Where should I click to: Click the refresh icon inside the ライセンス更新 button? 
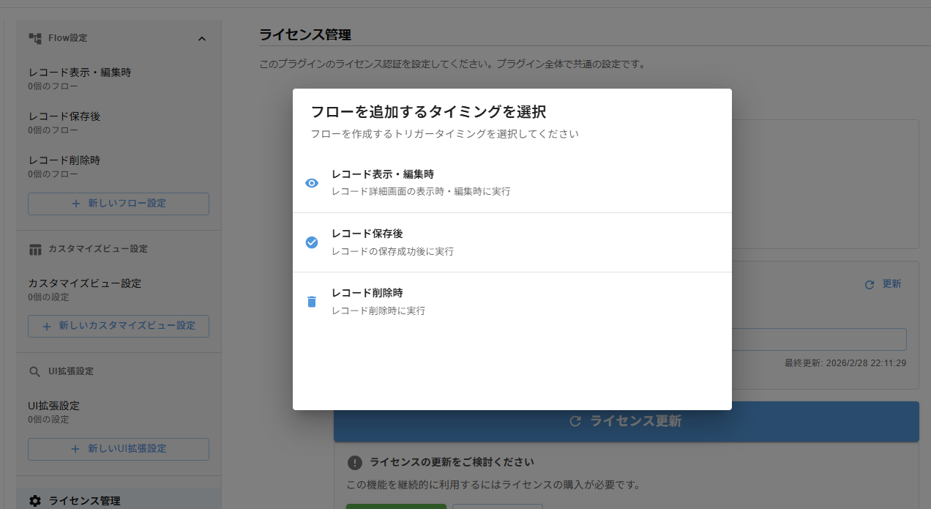[574, 421]
